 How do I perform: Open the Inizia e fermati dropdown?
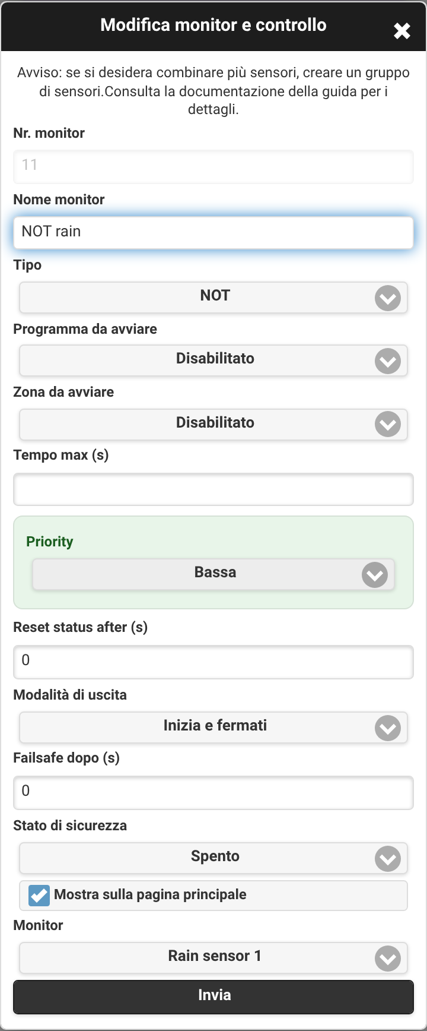(213, 727)
